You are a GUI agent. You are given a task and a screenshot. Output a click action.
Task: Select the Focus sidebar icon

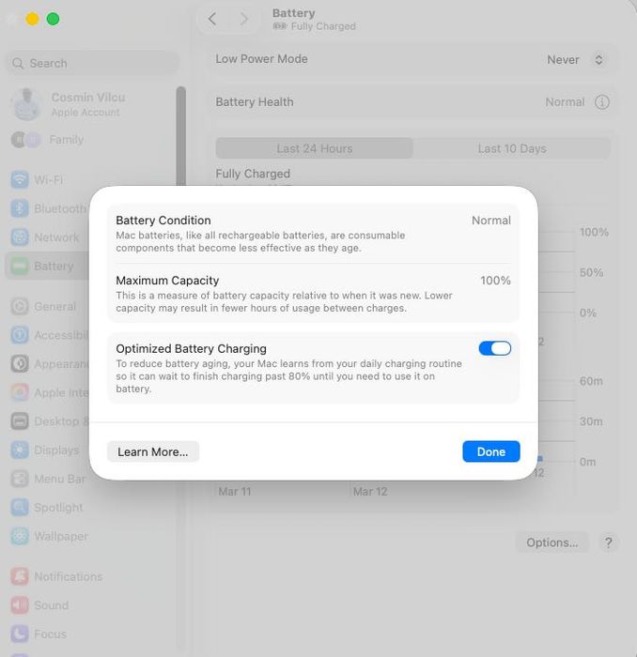click(20, 634)
